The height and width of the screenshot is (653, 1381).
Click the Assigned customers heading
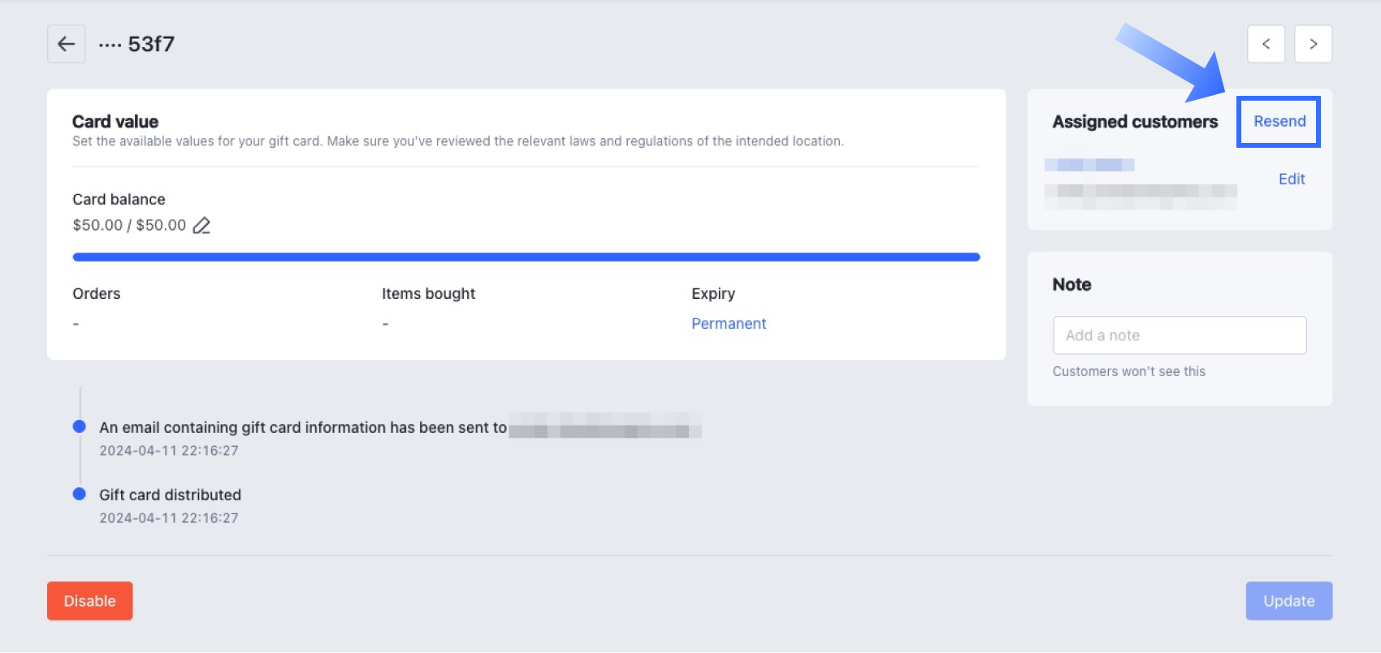click(x=1135, y=122)
